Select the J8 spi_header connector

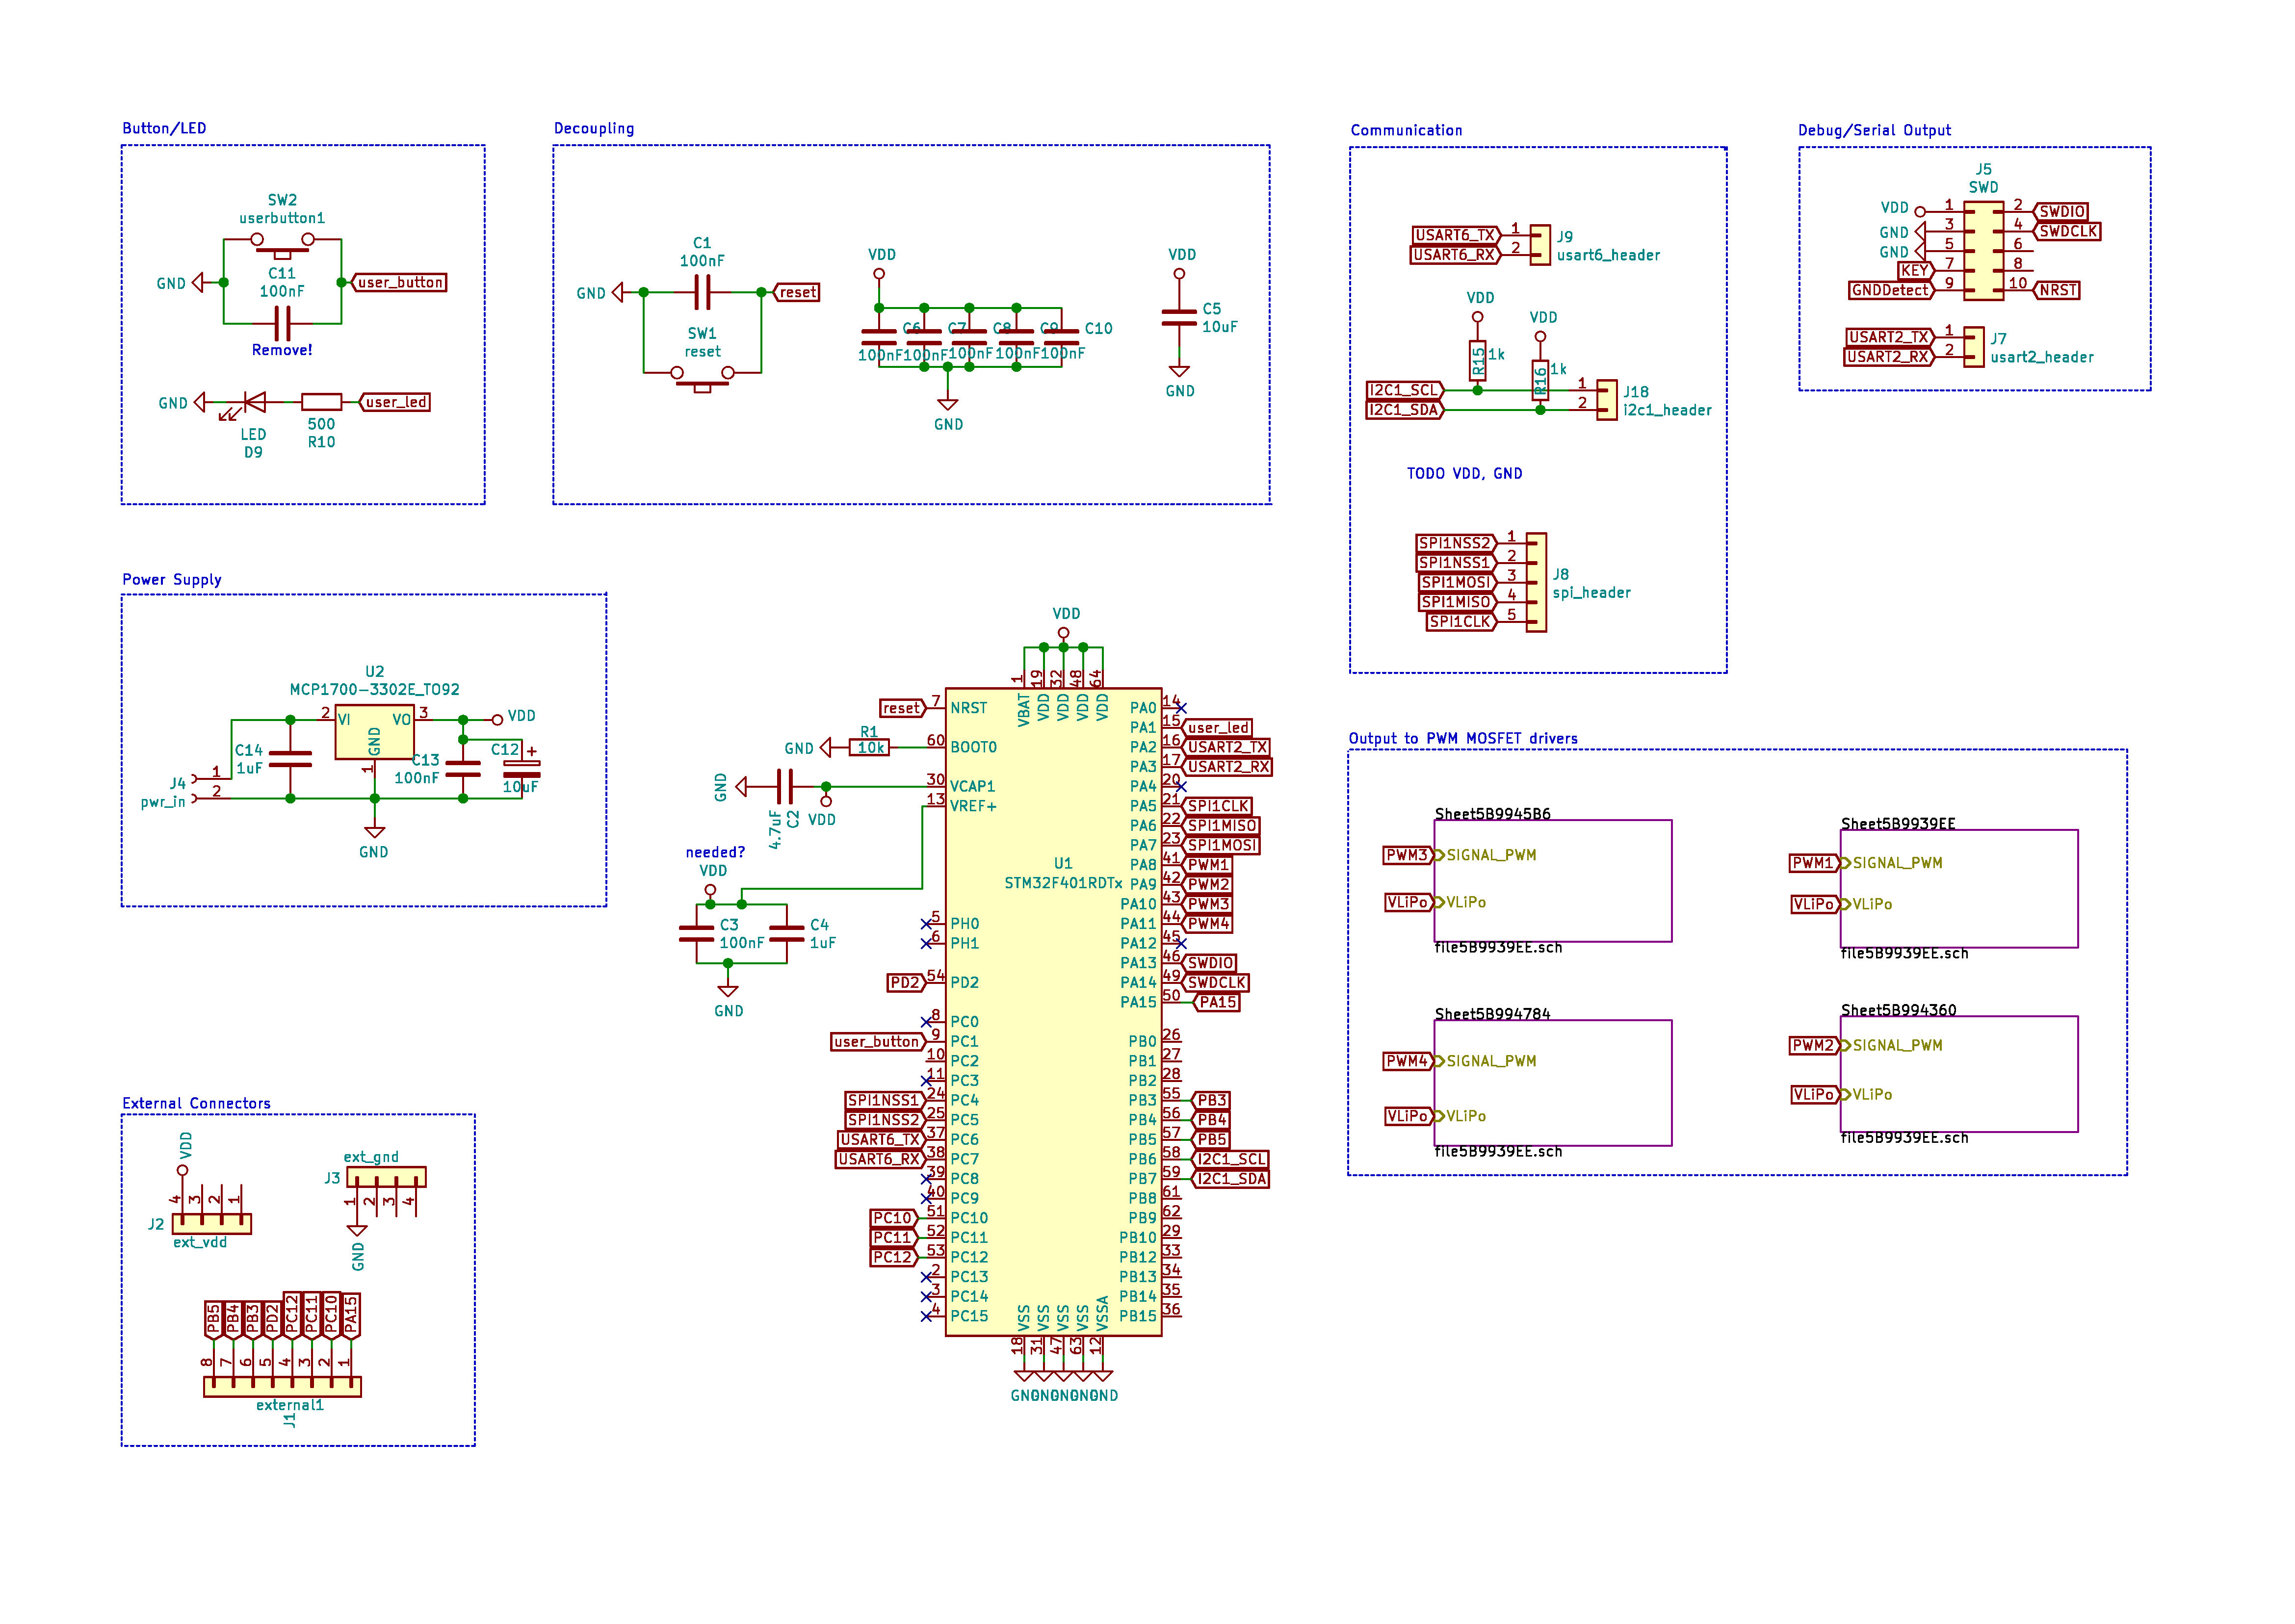[1536, 582]
